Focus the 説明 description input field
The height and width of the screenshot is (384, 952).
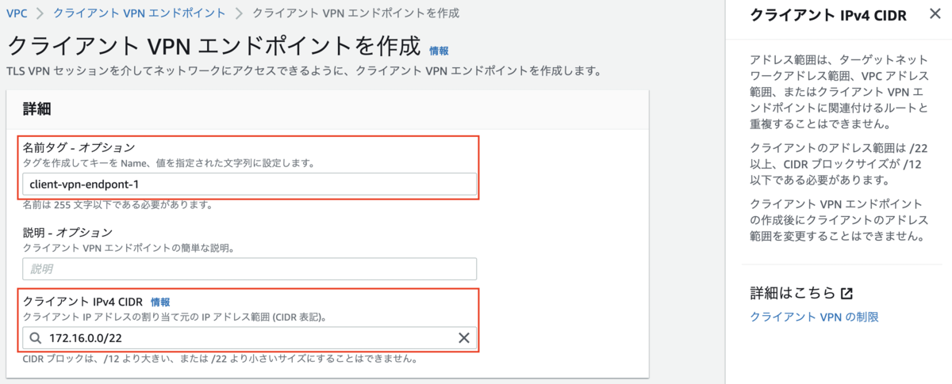(x=250, y=269)
